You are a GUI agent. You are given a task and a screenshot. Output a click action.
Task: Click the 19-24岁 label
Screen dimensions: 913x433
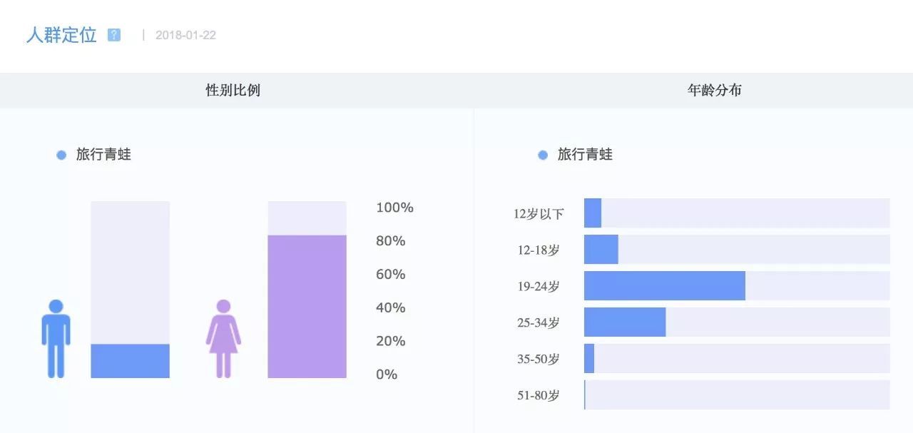point(539,287)
